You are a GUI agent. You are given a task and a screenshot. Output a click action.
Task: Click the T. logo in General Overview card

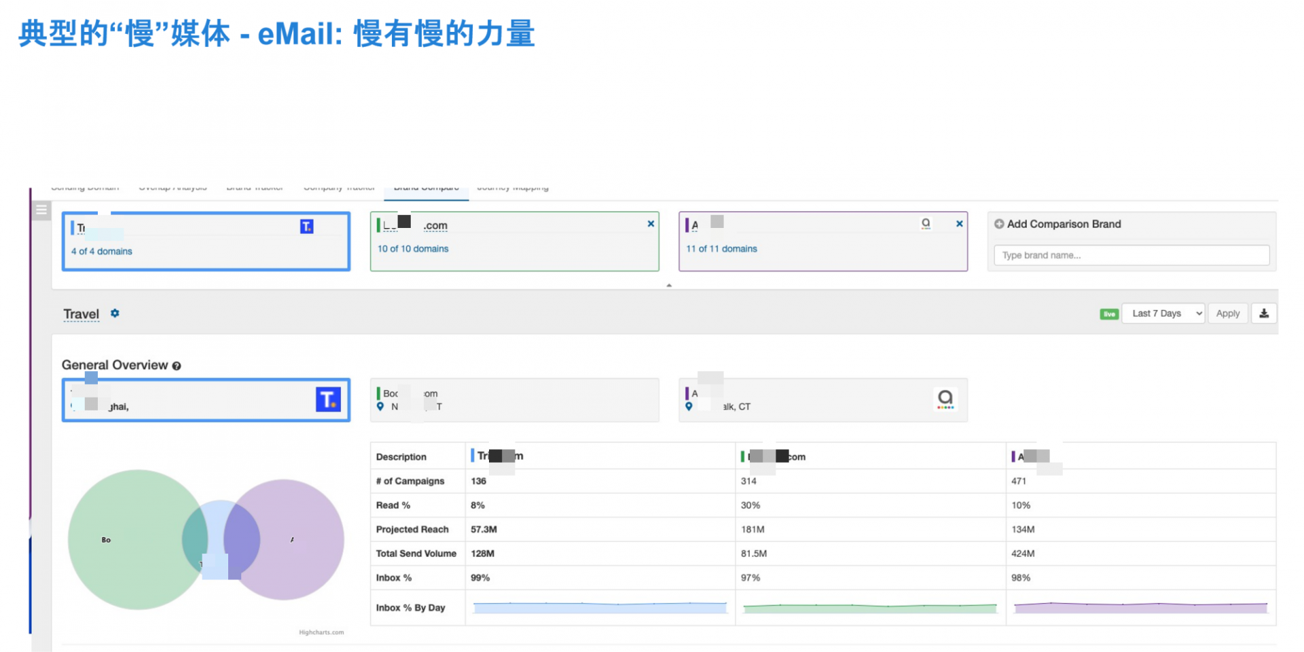(x=328, y=399)
